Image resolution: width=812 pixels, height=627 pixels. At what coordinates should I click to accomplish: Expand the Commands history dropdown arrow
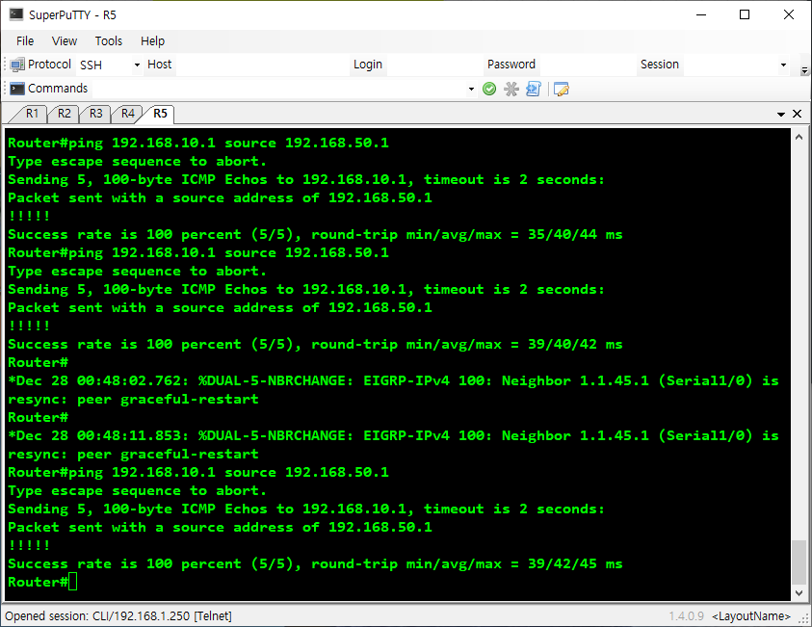(471, 89)
